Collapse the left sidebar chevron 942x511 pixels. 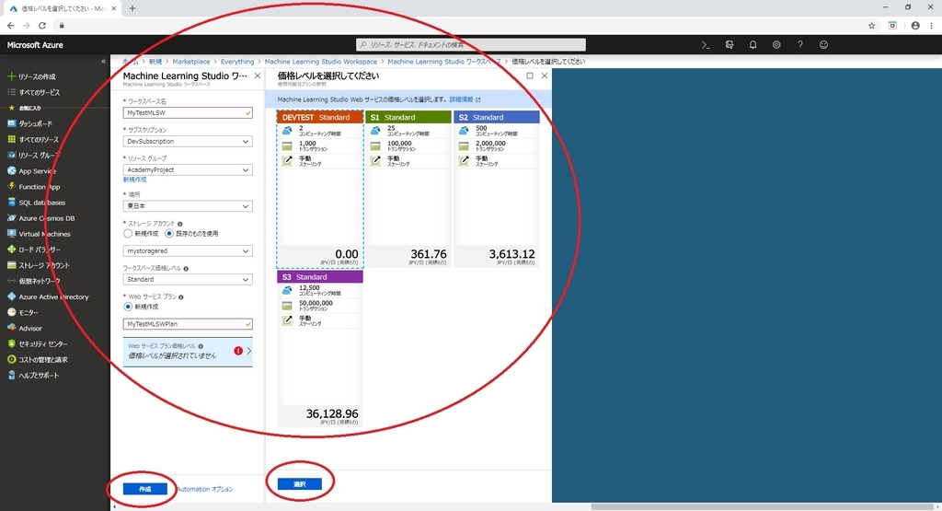tap(103, 62)
